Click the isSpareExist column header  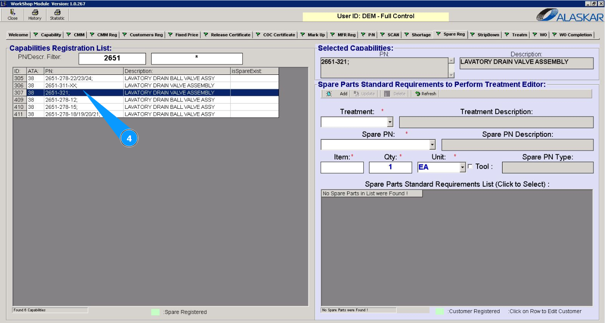[x=254, y=71]
